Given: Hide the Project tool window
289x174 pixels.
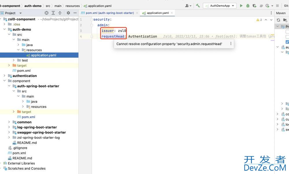Looking at the screenshot, I should tap(75, 13).
